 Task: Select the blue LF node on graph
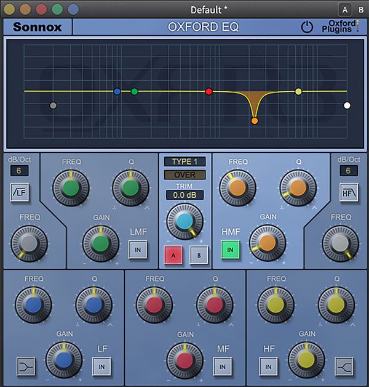pos(117,92)
